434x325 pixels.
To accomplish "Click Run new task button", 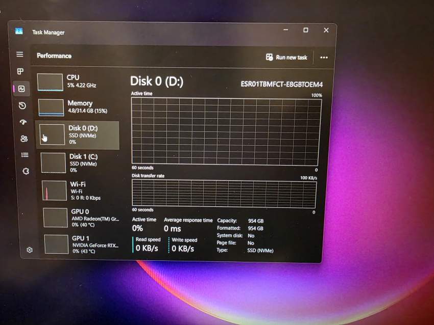I will coord(286,58).
